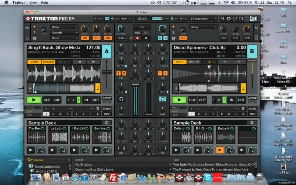Screen dimensions: 296x185
Task: Toggle the Delay effect ON button in FX unit 1
Action: click(x=85, y=38)
